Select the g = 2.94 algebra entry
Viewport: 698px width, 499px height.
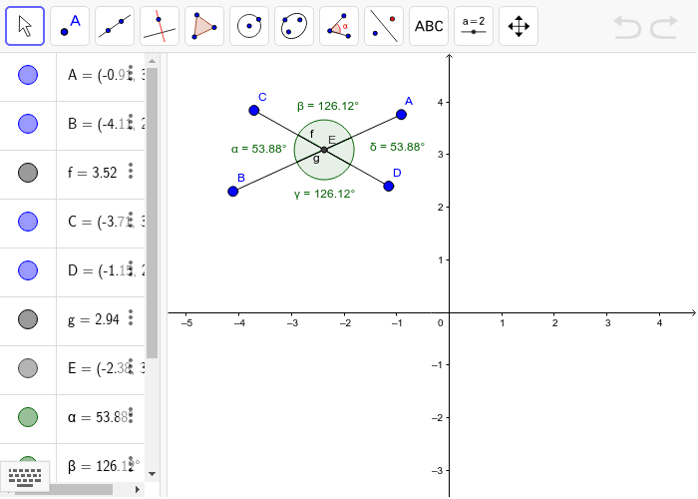94,320
